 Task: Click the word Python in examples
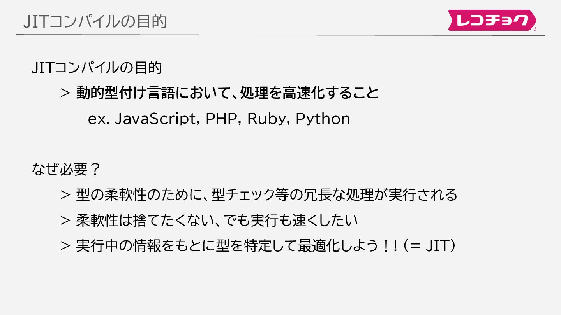pos(323,119)
